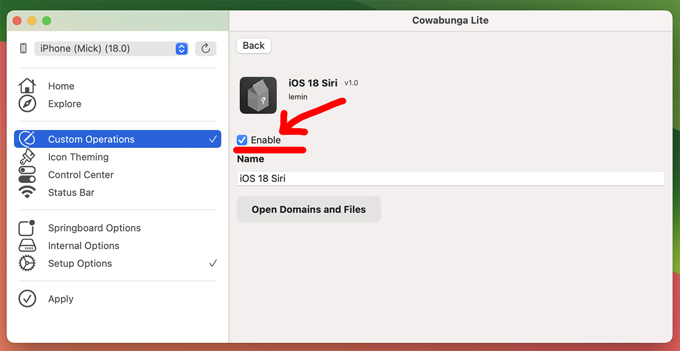Viewport: 680px width, 351px height.
Task: Open Setup Options
Action: (80, 264)
